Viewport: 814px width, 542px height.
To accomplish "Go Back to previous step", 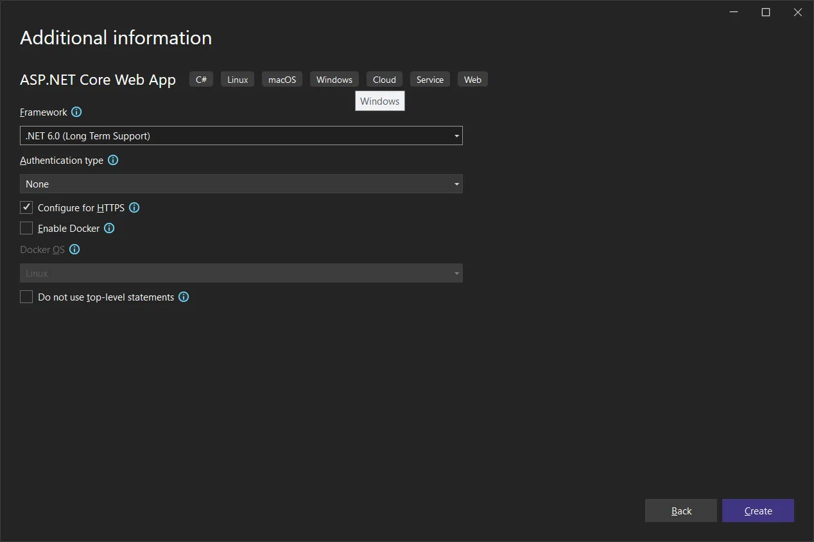I will click(x=681, y=511).
